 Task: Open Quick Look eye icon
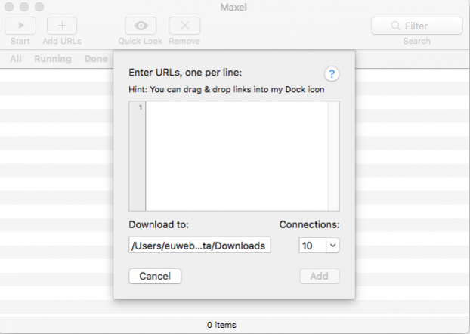pos(141,26)
